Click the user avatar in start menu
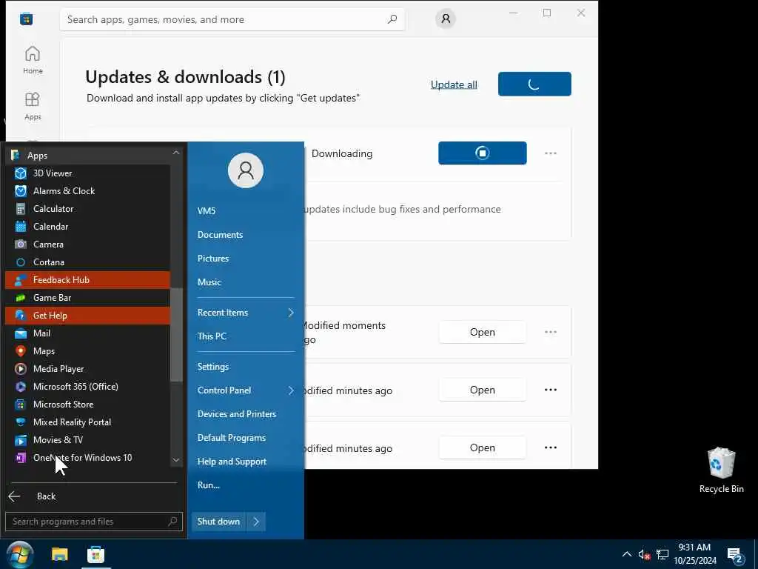The height and width of the screenshot is (569, 758). point(246,170)
